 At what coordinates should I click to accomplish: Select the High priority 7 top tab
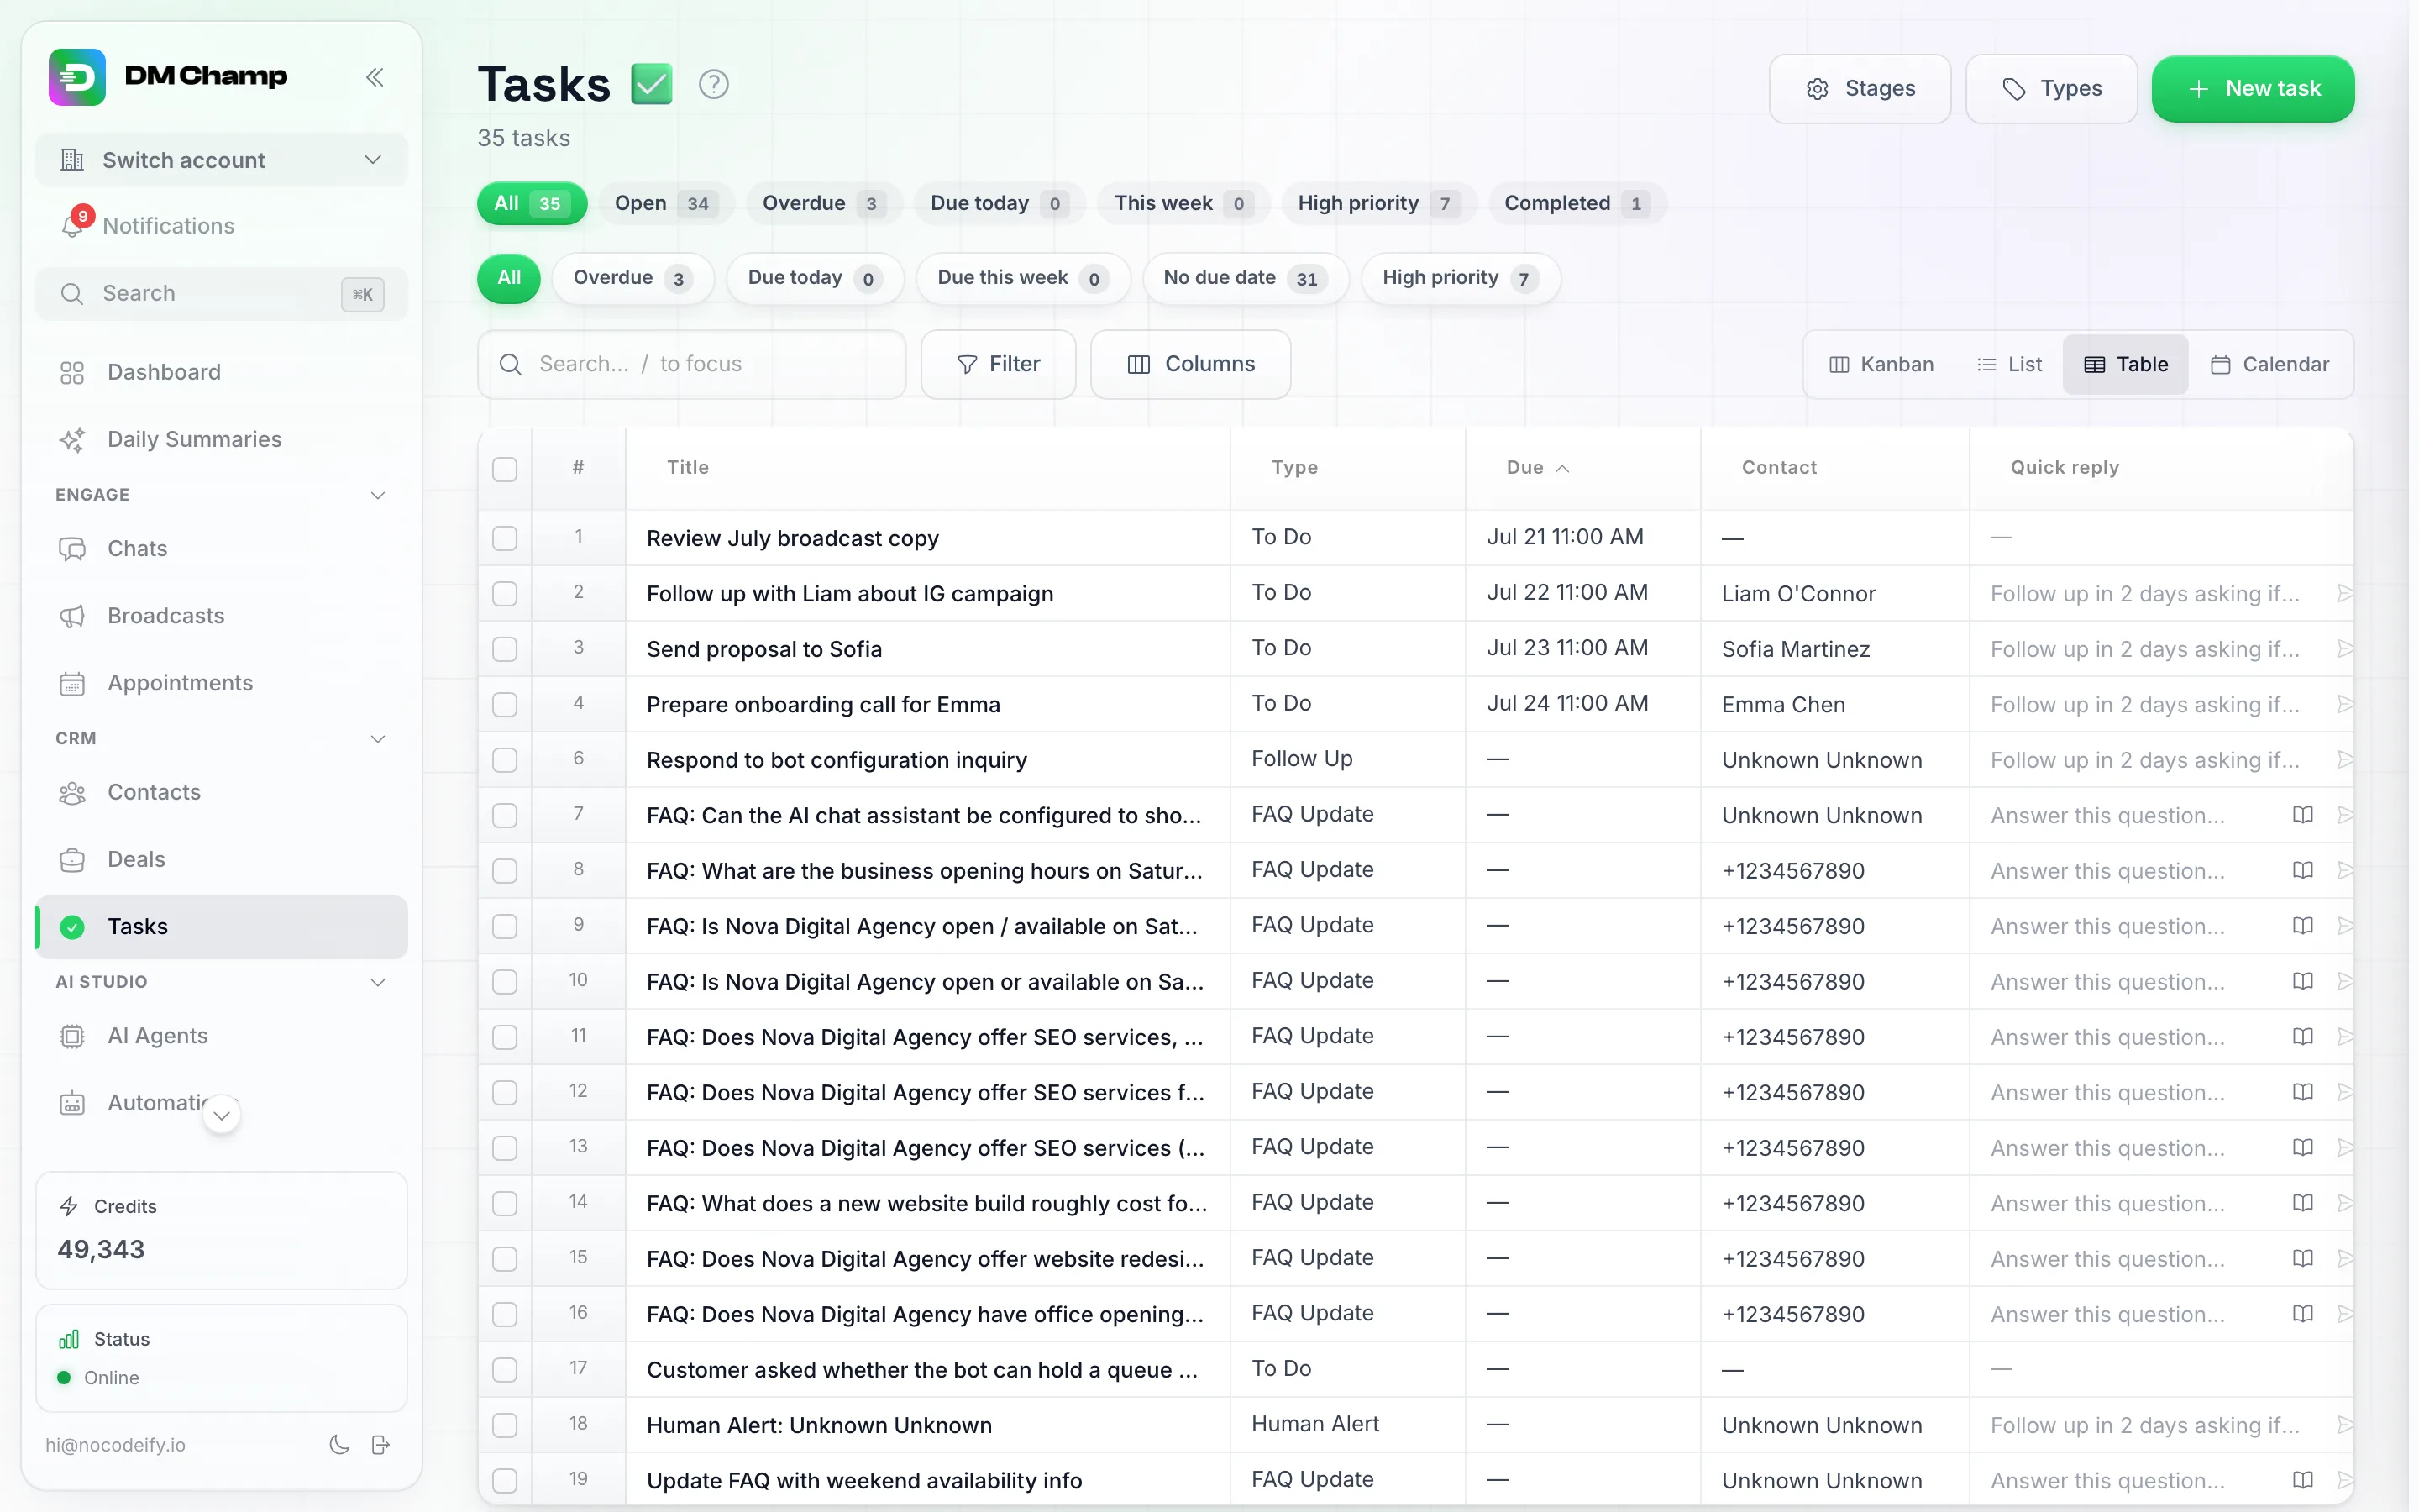(x=1377, y=203)
